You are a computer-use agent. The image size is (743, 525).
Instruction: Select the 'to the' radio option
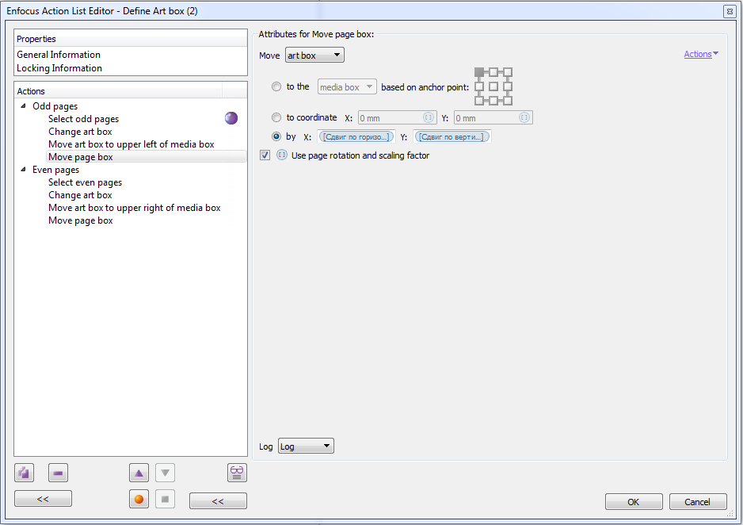276,86
